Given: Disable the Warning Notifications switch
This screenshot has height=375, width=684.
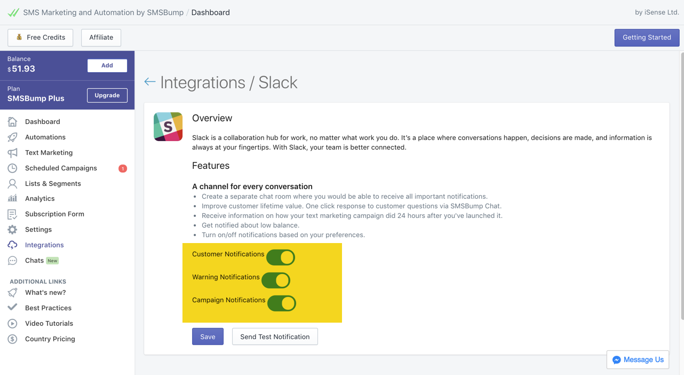Looking at the screenshot, I should pos(276,280).
